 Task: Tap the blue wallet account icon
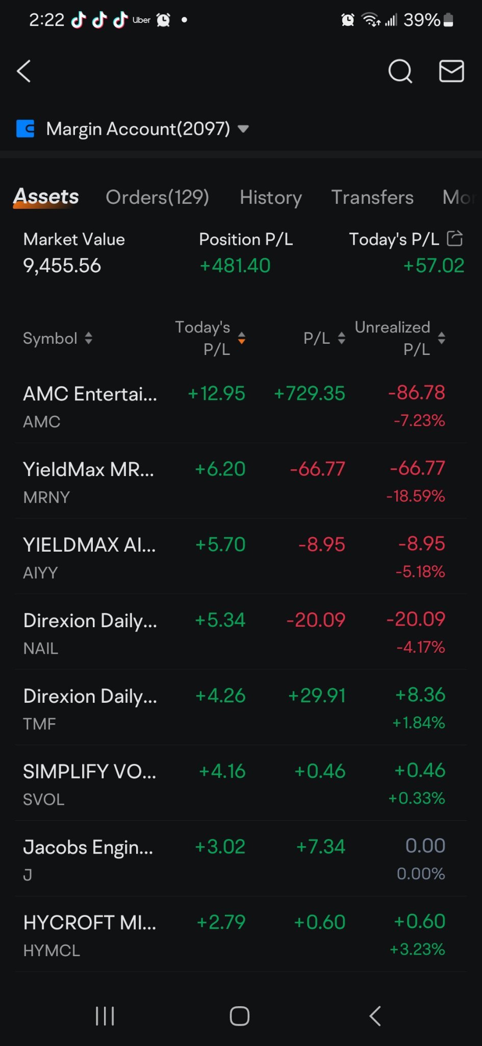pyautogui.click(x=25, y=129)
